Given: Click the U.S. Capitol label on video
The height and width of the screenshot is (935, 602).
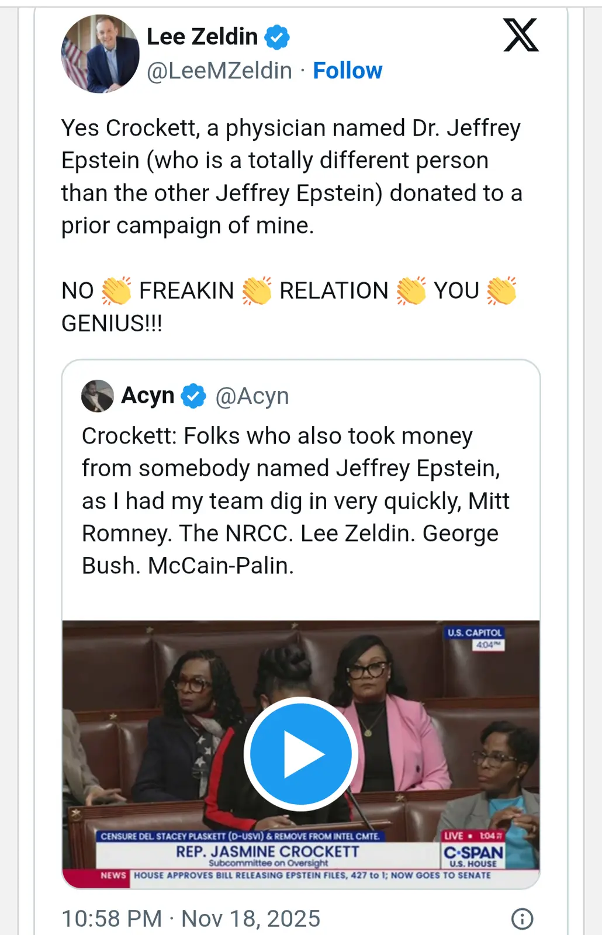Looking at the screenshot, I should pos(474,631).
